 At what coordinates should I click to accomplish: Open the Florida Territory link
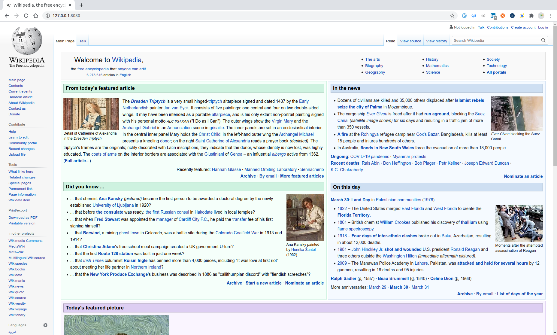tap(353, 215)
